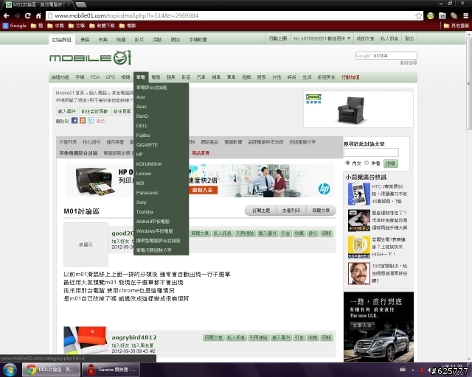
Task: Click the green face extension icon
Action: point(431,15)
